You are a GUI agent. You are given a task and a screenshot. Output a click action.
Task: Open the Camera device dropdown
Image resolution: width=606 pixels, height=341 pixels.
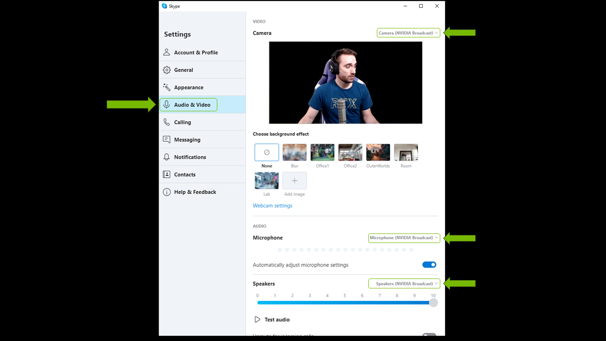pos(408,33)
